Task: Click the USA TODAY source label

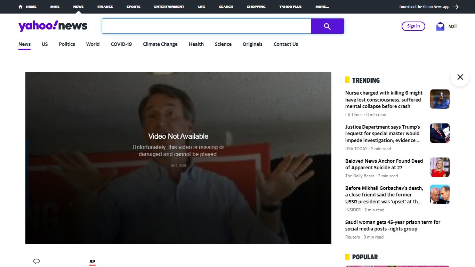Action: point(356,149)
